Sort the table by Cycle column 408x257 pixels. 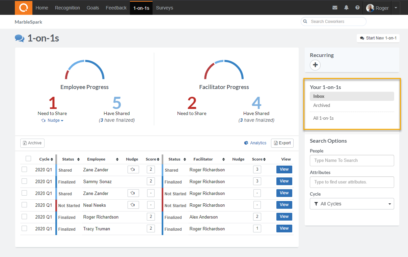tap(46, 159)
